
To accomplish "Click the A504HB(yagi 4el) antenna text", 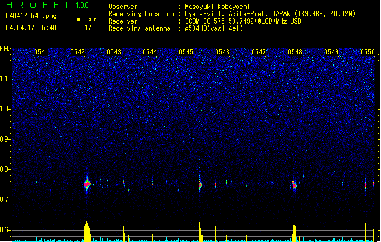I will 214,28.
